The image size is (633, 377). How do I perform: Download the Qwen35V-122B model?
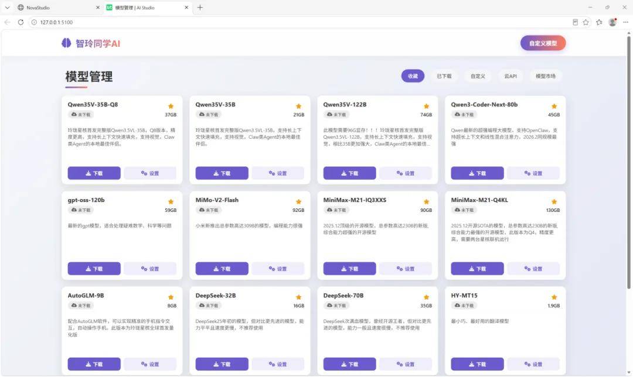pos(349,173)
